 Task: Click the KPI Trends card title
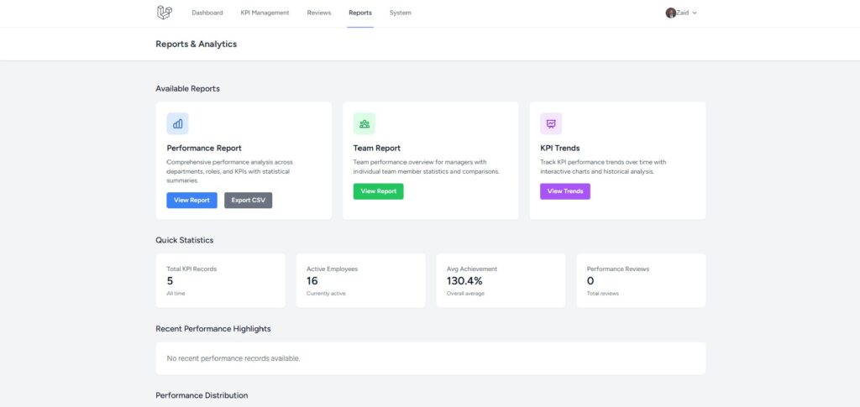(560, 149)
